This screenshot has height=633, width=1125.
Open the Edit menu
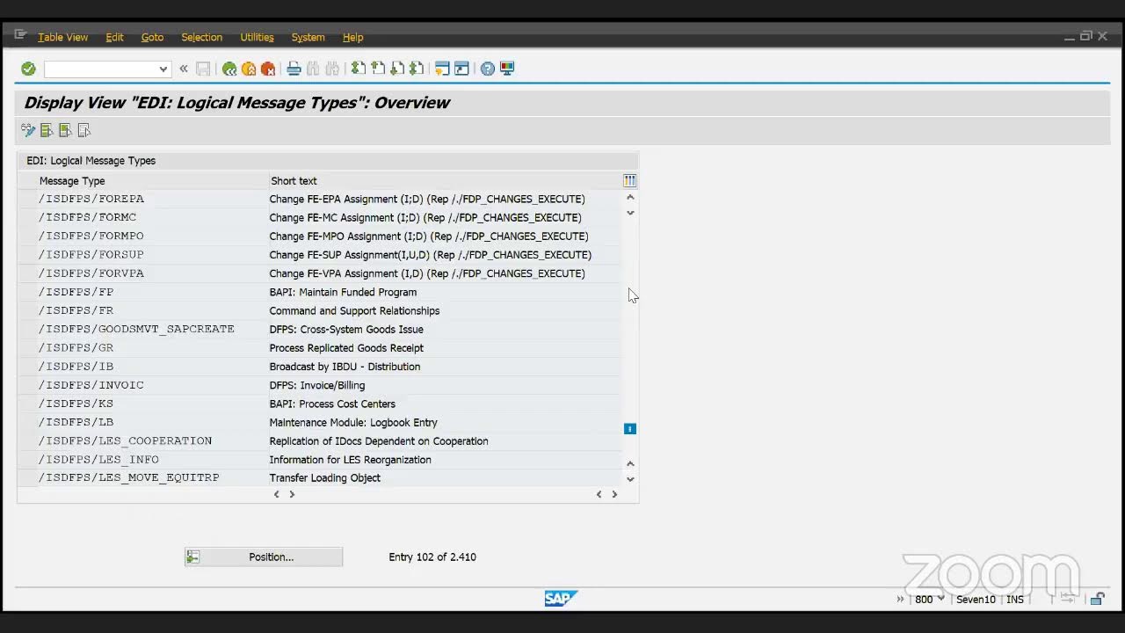click(x=114, y=37)
